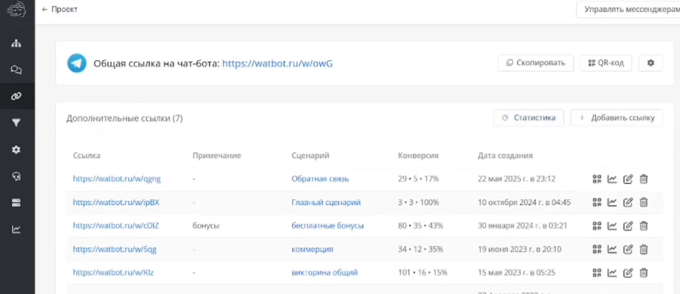Open gear settings next to QR-код button
Screen dimensions: 680x294
point(650,63)
